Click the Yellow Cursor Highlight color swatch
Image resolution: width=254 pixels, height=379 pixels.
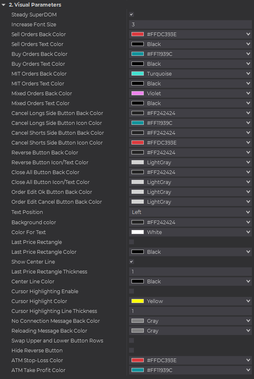[137, 301]
